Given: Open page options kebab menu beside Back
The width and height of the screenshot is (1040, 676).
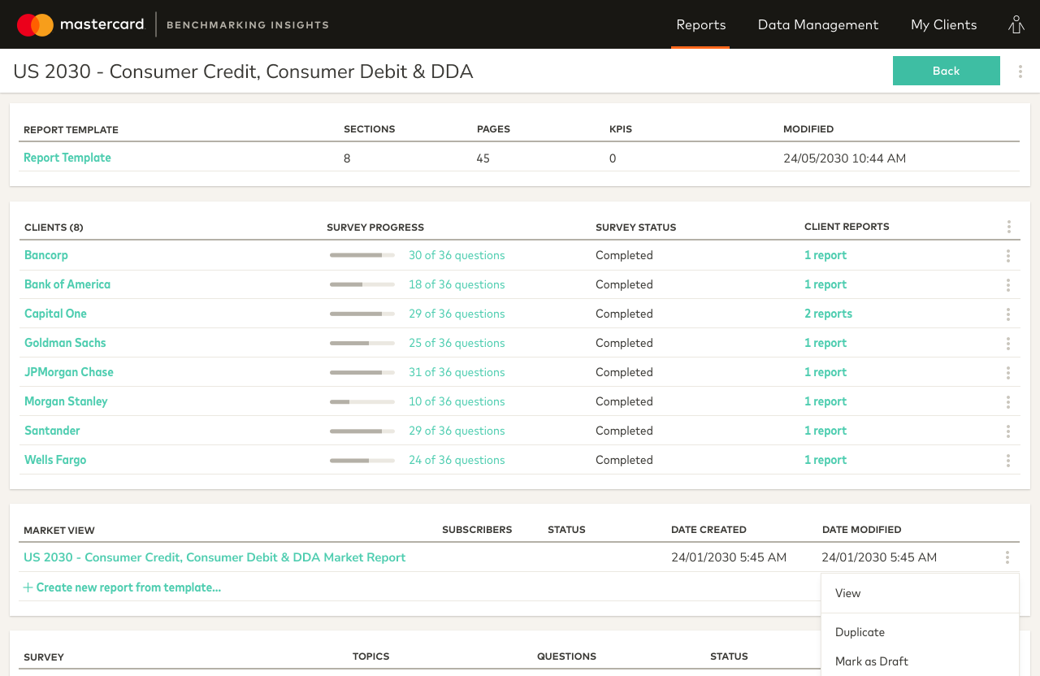Looking at the screenshot, I should (x=1020, y=71).
